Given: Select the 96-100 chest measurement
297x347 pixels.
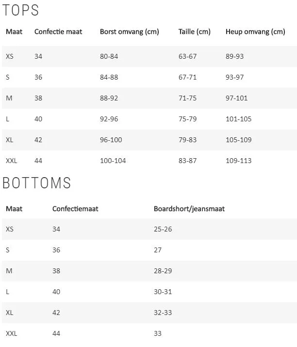Looking at the screenshot, I should tap(111, 140).
